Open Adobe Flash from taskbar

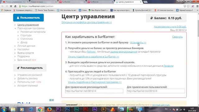(86, 109)
